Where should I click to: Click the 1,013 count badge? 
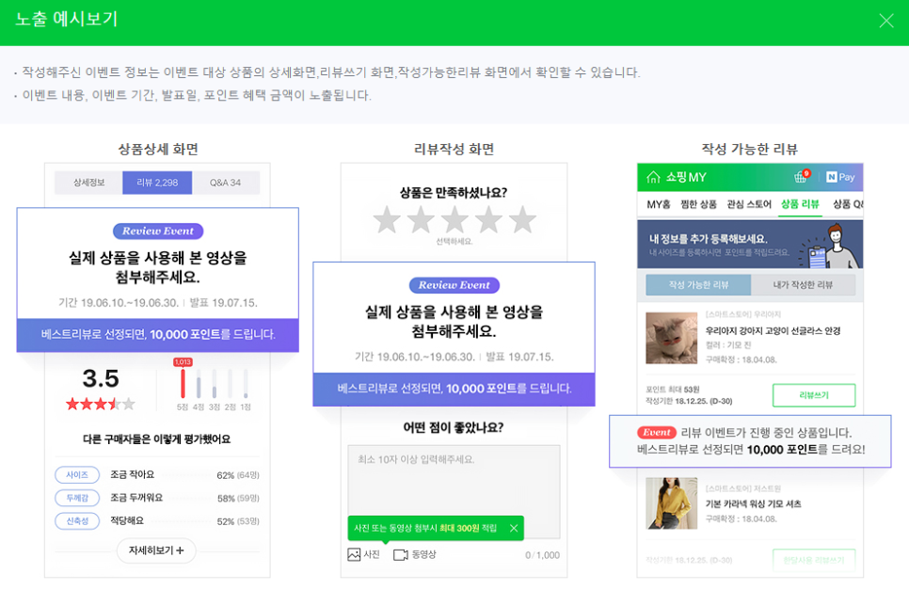coord(183,362)
